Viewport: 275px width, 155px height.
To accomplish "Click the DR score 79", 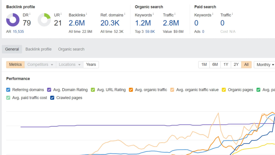I will pos(27,23).
